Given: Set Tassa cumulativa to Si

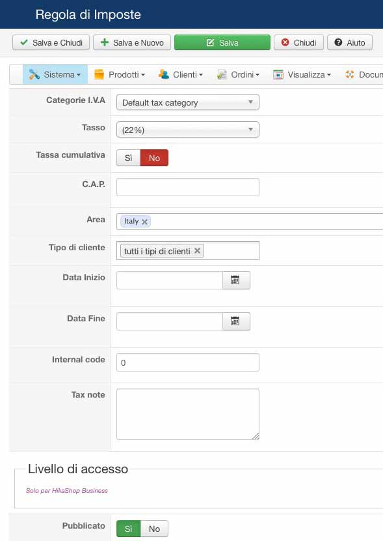Looking at the screenshot, I should [x=128, y=158].
